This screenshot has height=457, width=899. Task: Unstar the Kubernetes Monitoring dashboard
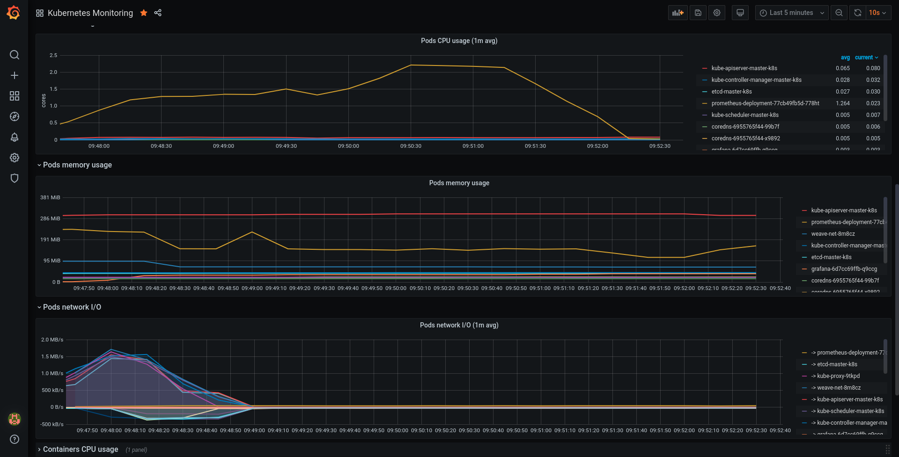tap(144, 13)
